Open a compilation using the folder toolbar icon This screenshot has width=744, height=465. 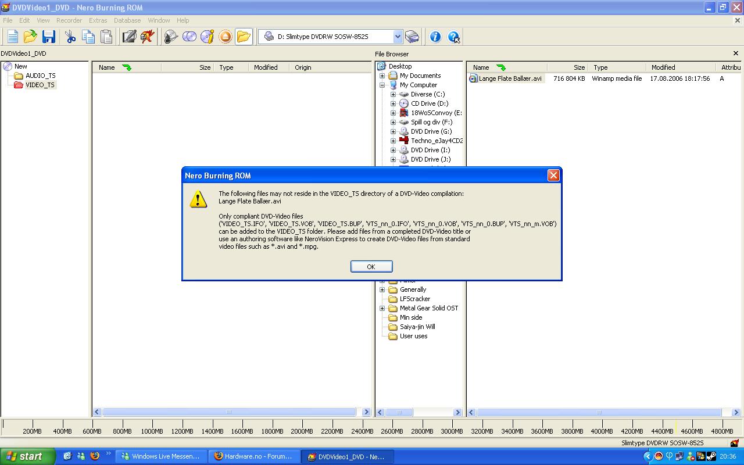click(x=30, y=37)
